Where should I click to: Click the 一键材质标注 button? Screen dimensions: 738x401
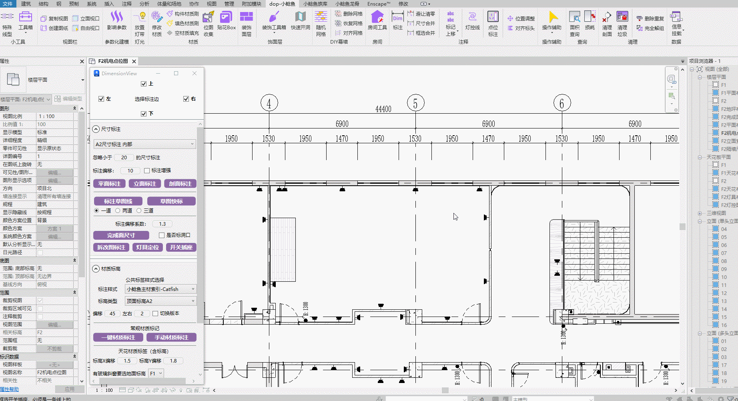[x=118, y=337]
